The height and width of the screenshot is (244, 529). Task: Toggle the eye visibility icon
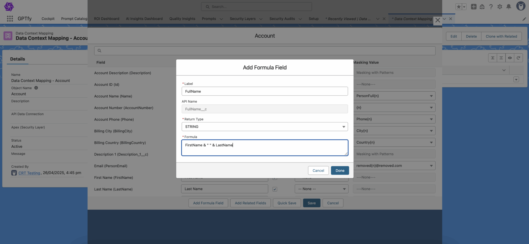tap(510, 58)
